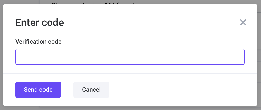Focus the Verification code input field
The height and width of the screenshot is (110, 261).
pyautogui.click(x=130, y=57)
